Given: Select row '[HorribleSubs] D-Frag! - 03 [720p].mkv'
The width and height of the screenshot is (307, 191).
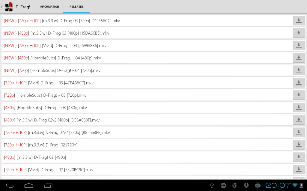Looking at the screenshot, I should [147, 95].
